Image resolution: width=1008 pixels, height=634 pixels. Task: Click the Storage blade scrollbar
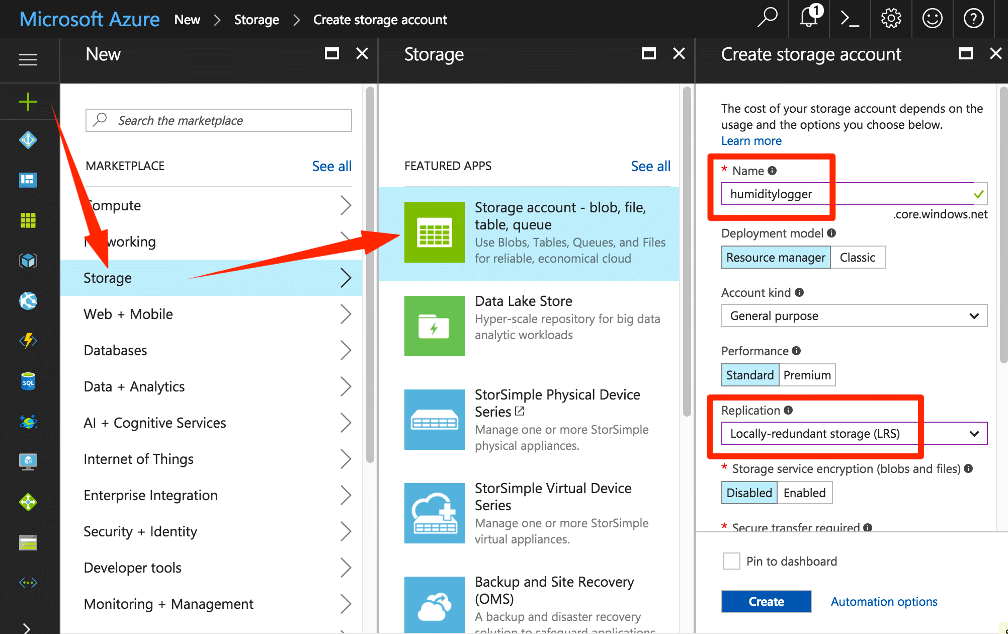pyautogui.click(x=687, y=252)
